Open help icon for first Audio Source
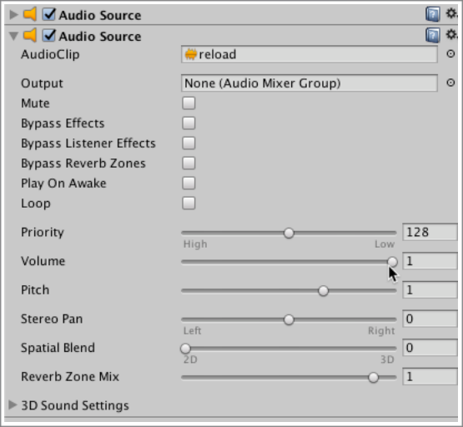The height and width of the screenshot is (427, 463). (433, 14)
